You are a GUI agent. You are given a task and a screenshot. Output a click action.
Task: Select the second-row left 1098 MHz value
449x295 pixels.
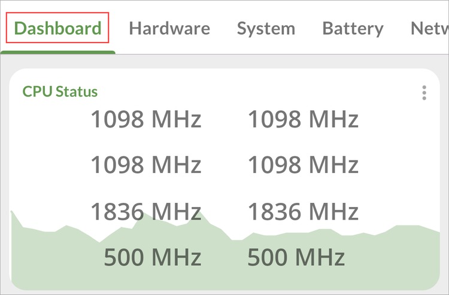click(x=146, y=165)
